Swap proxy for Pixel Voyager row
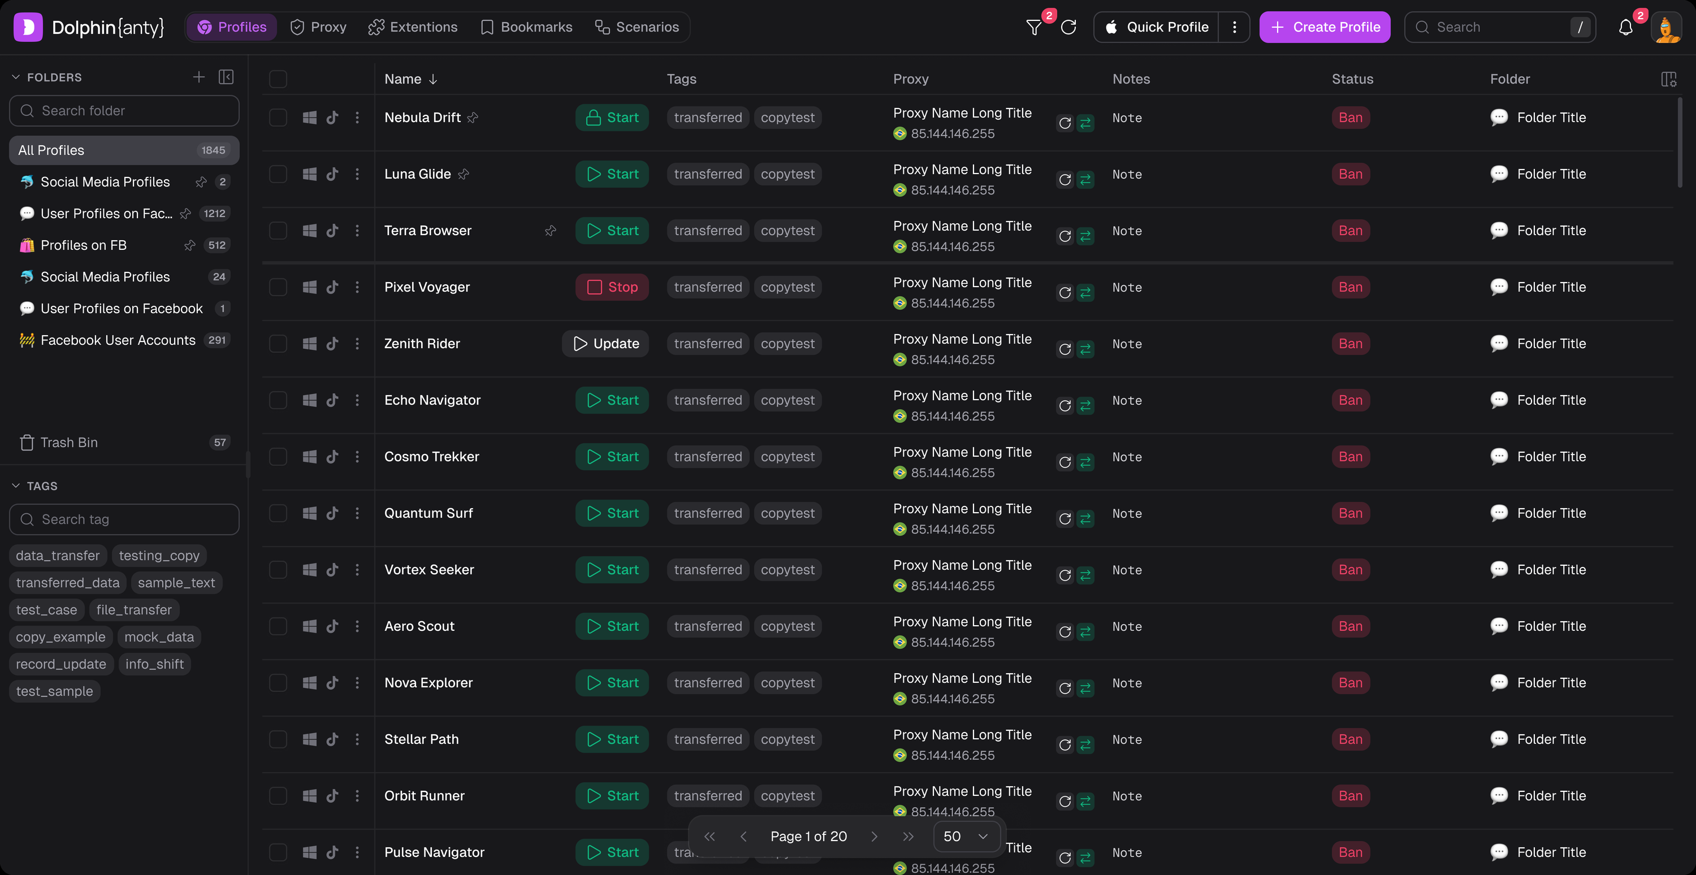The image size is (1696, 875). pos(1085,293)
